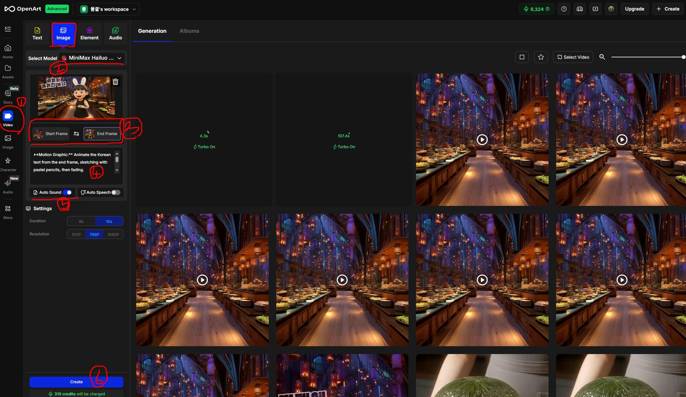Open video tutorials icon
Image resolution: width=686 pixels, height=397 pixels.
tap(595, 9)
